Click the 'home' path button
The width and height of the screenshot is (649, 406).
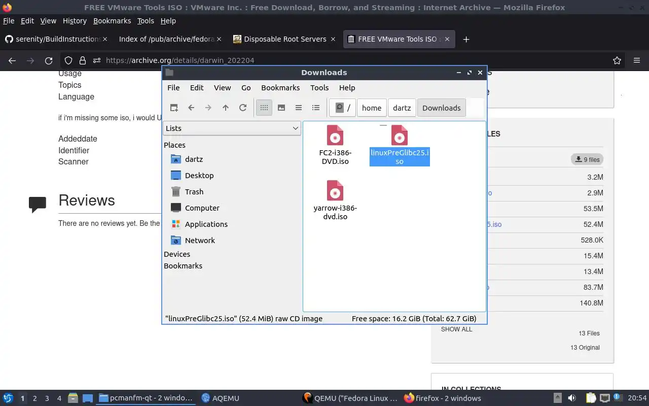point(372,108)
